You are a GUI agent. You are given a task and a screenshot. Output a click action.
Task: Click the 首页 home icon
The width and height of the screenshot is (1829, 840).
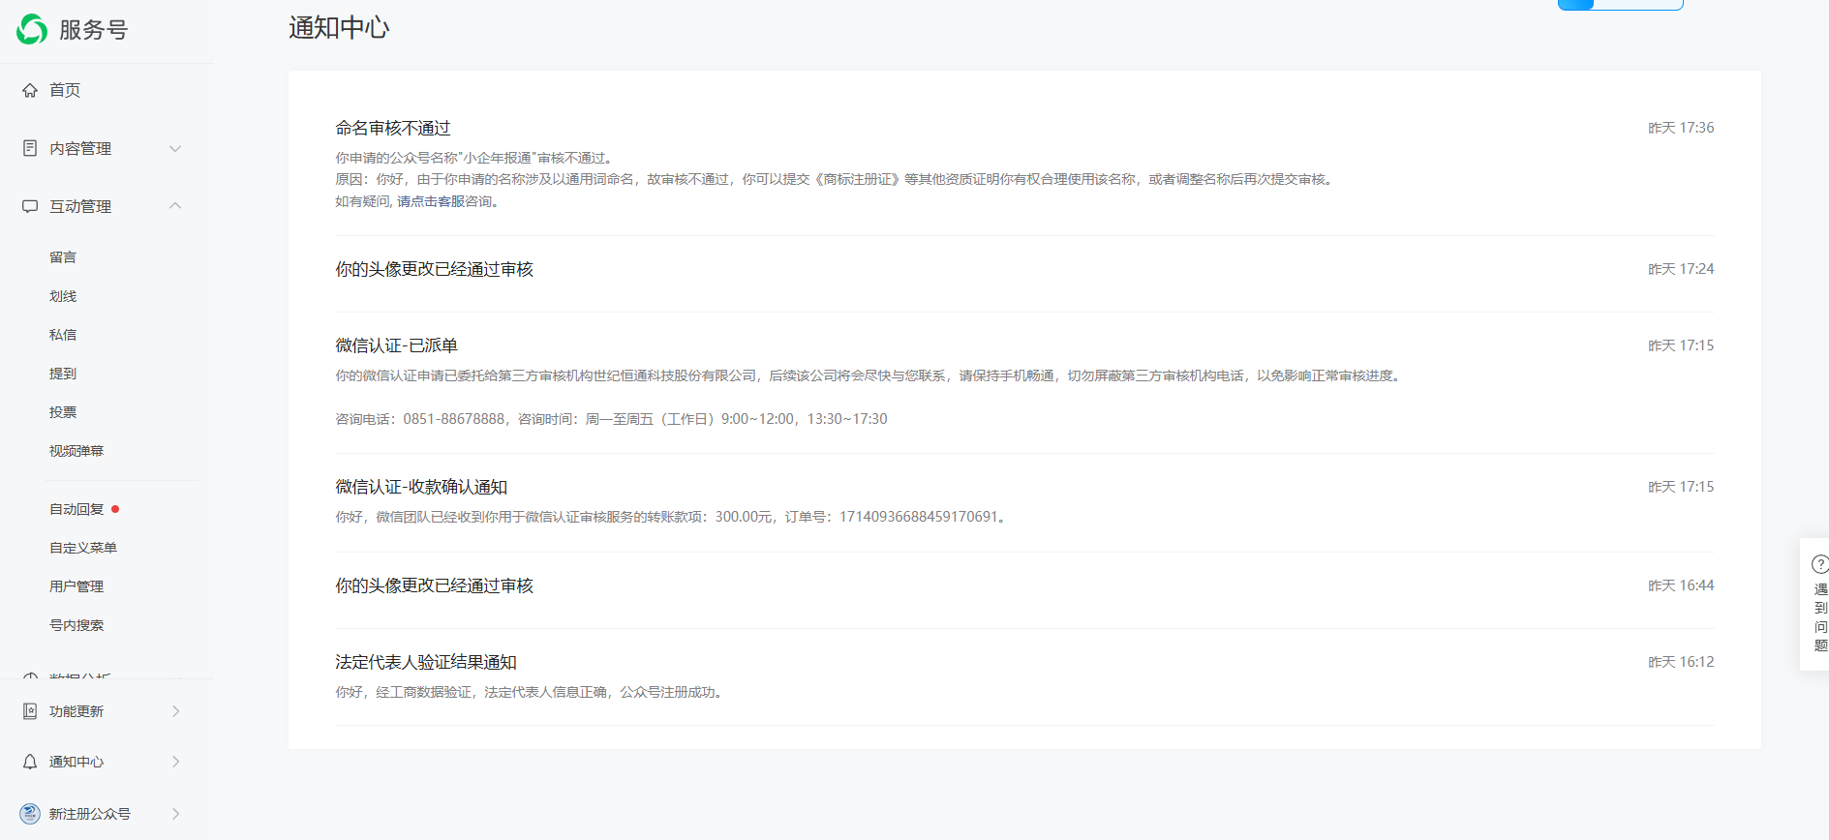pyautogui.click(x=30, y=90)
